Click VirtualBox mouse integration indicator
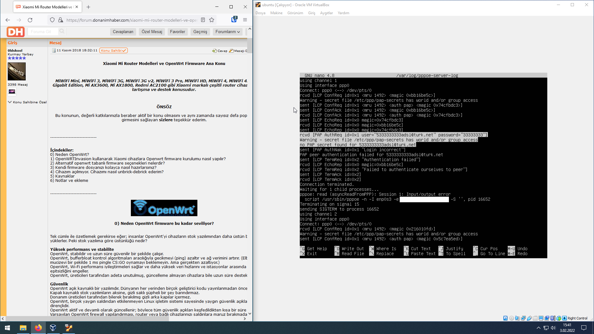The image size is (594, 334). pos(559,318)
